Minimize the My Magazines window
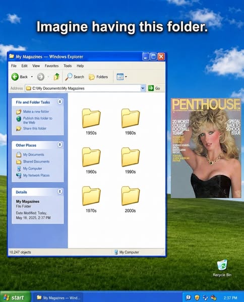 click(146, 56)
